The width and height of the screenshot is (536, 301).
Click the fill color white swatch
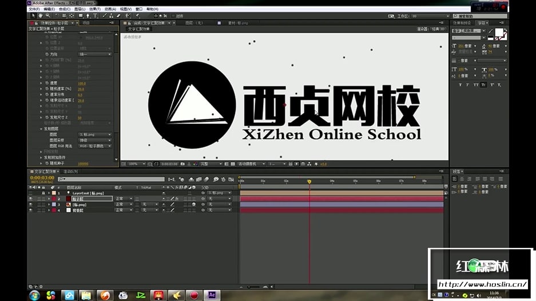click(499, 33)
